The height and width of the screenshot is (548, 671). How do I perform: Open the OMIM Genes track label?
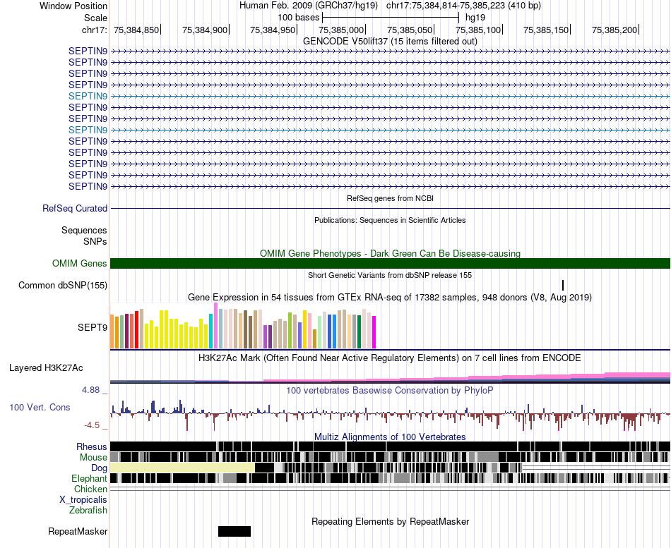(80, 263)
